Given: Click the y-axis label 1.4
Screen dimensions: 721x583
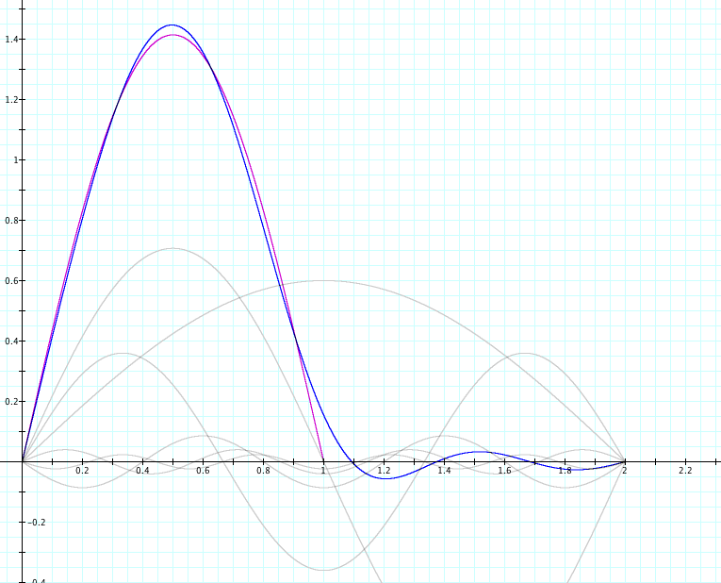Looking at the screenshot, I should pos(11,40).
